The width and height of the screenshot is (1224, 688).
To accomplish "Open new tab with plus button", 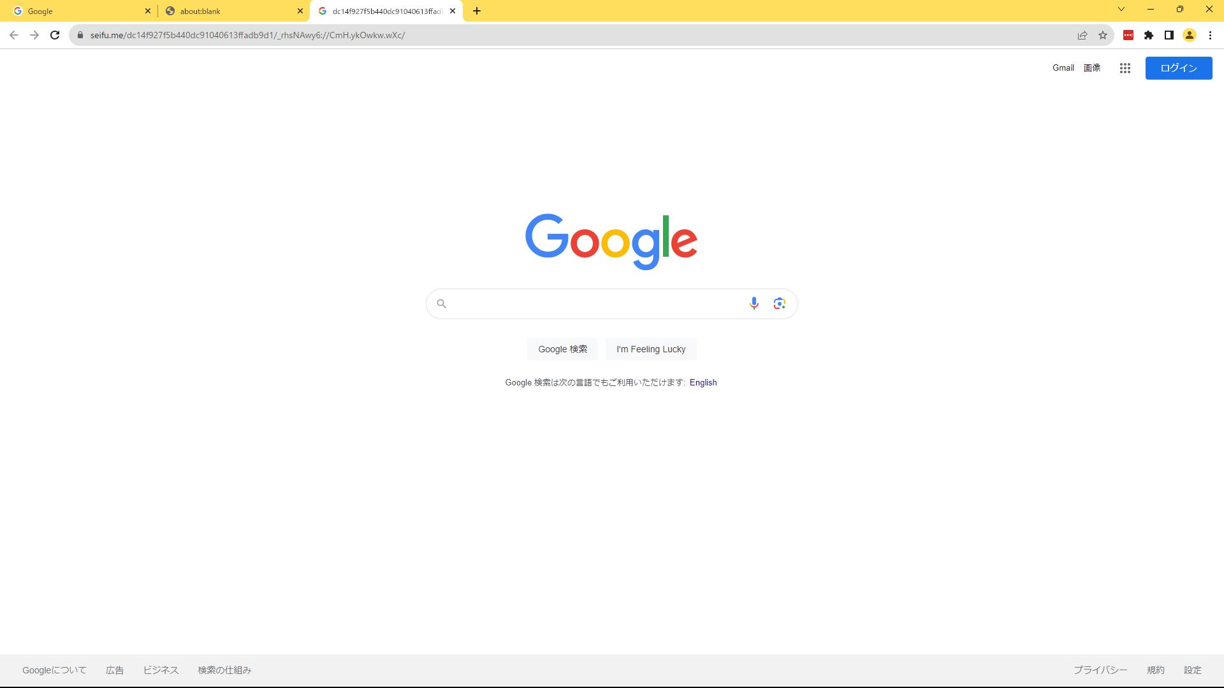I will pyautogui.click(x=477, y=11).
